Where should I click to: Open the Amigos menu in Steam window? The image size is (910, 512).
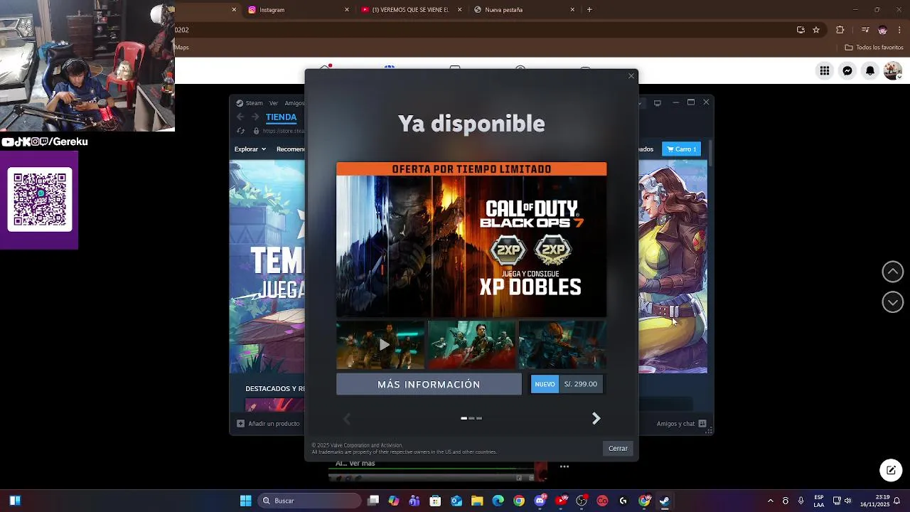pyautogui.click(x=294, y=103)
